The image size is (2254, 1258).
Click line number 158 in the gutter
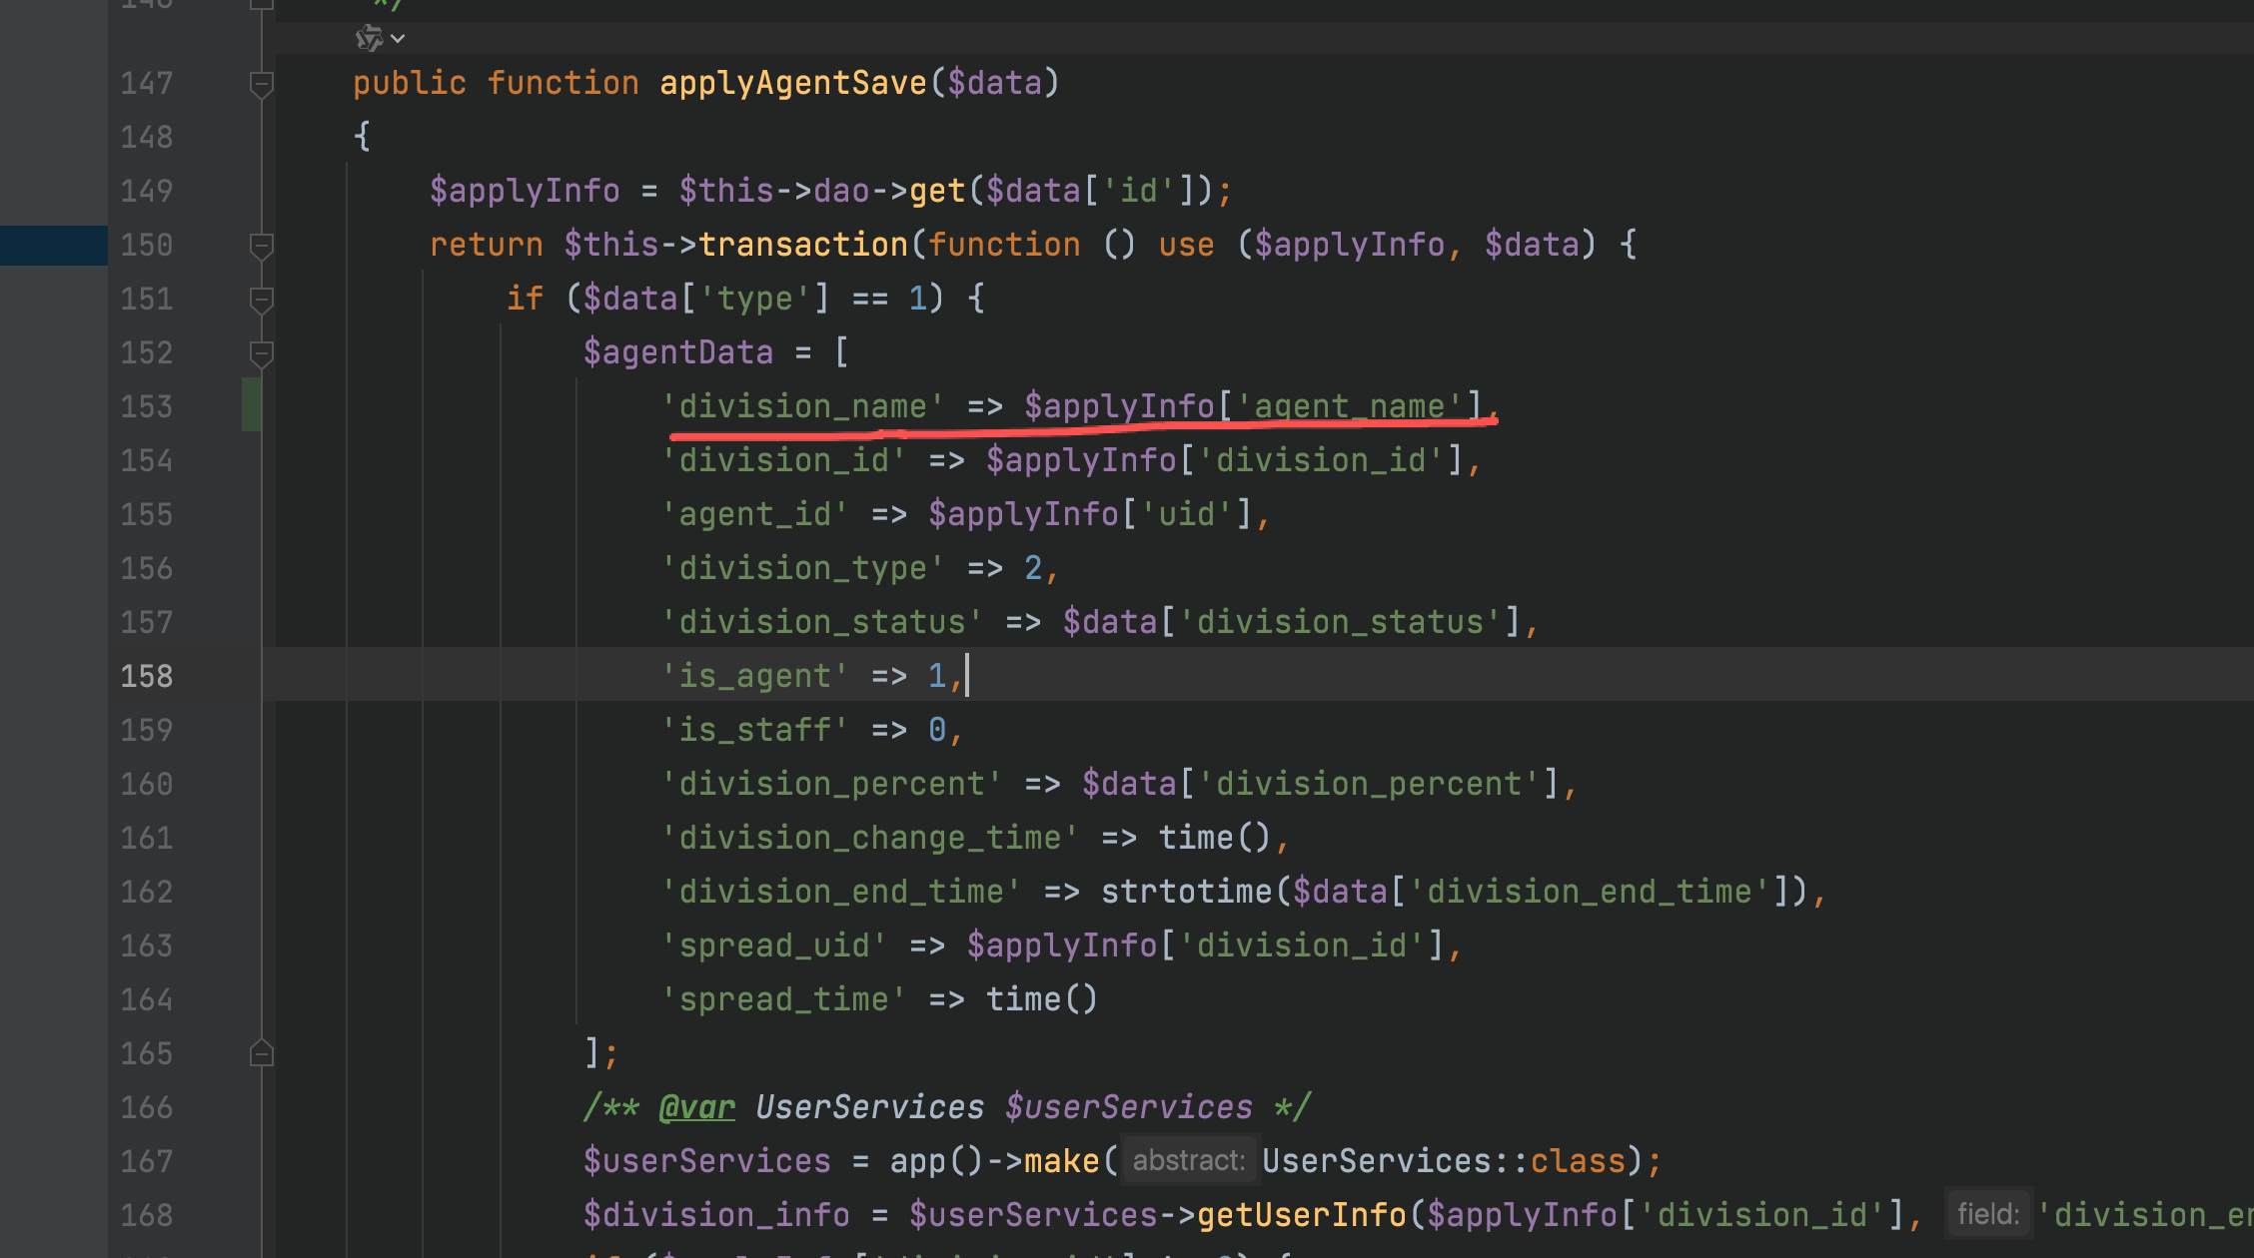click(147, 677)
